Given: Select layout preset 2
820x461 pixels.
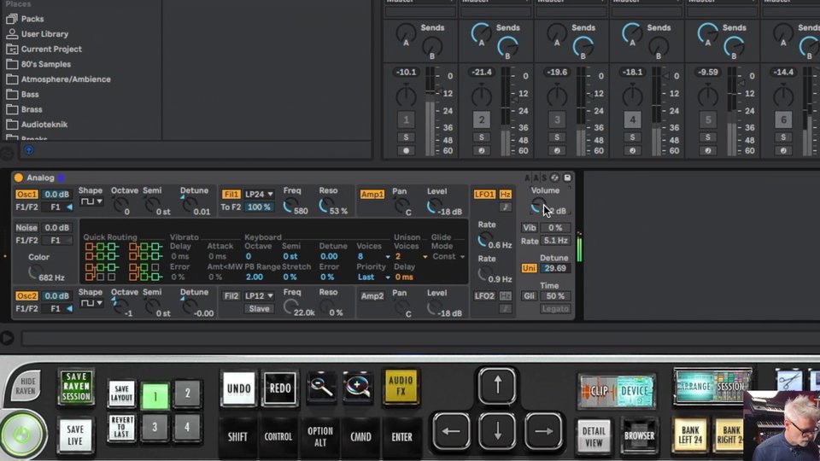Looking at the screenshot, I should [x=187, y=393].
